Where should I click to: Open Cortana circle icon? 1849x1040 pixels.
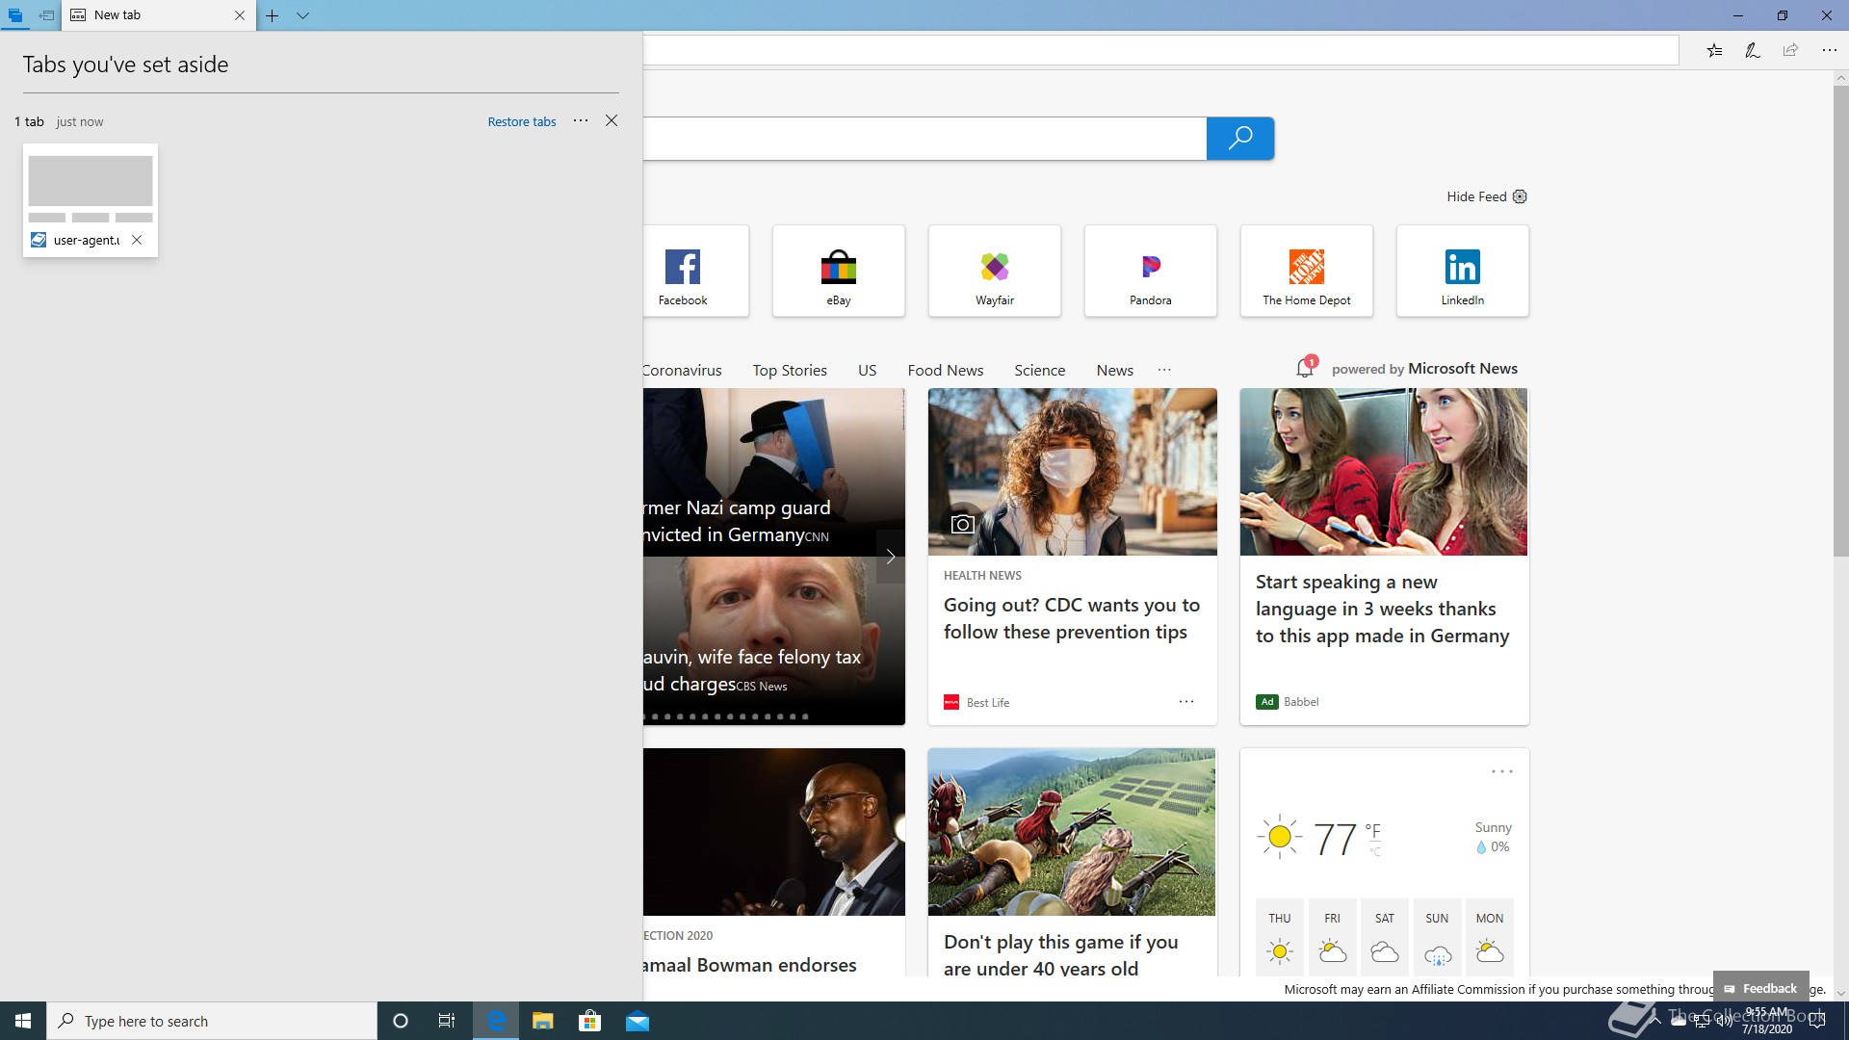(401, 1021)
